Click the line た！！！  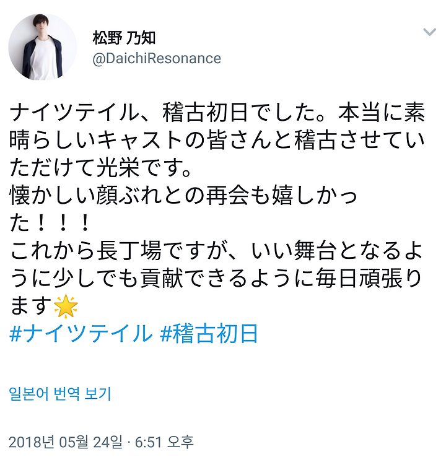click(50, 224)
